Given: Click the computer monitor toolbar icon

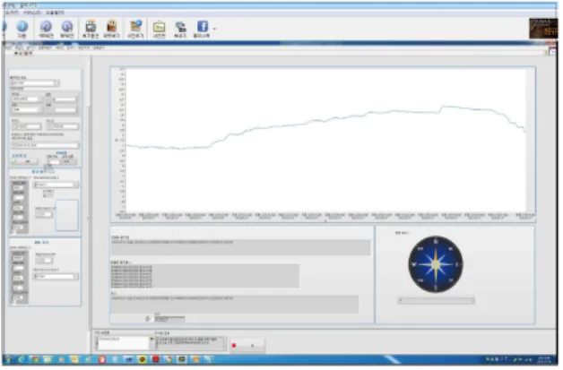Looking at the screenshot, I should [180, 27].
